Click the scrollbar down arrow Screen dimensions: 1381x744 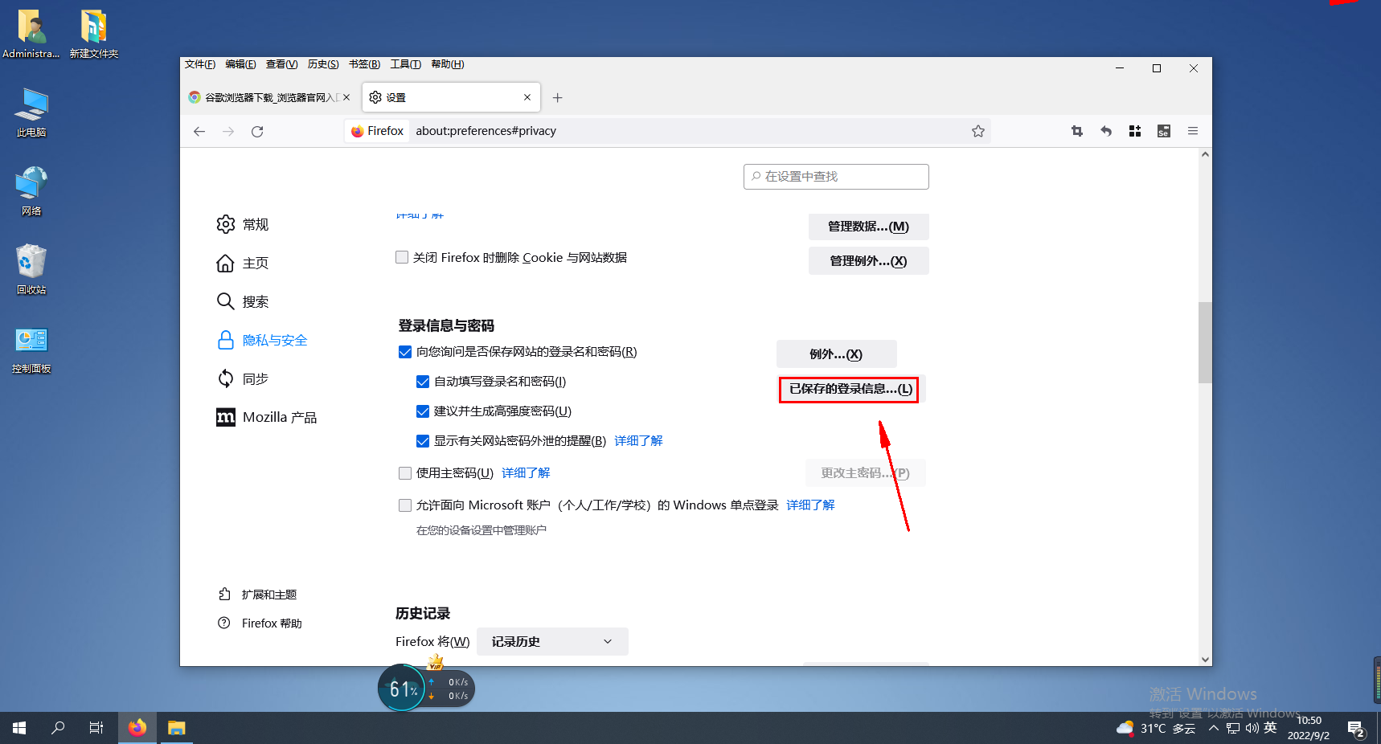click(1204, 659)
